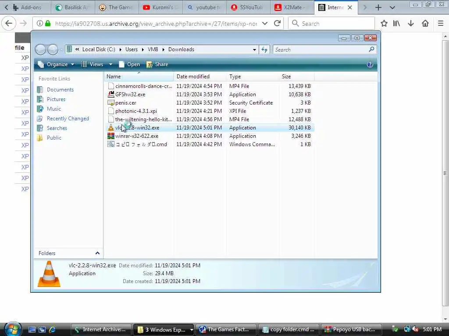The height and width of the screenshot is (336, 449).
Task: Click the browser Search box
Action: 331,24
